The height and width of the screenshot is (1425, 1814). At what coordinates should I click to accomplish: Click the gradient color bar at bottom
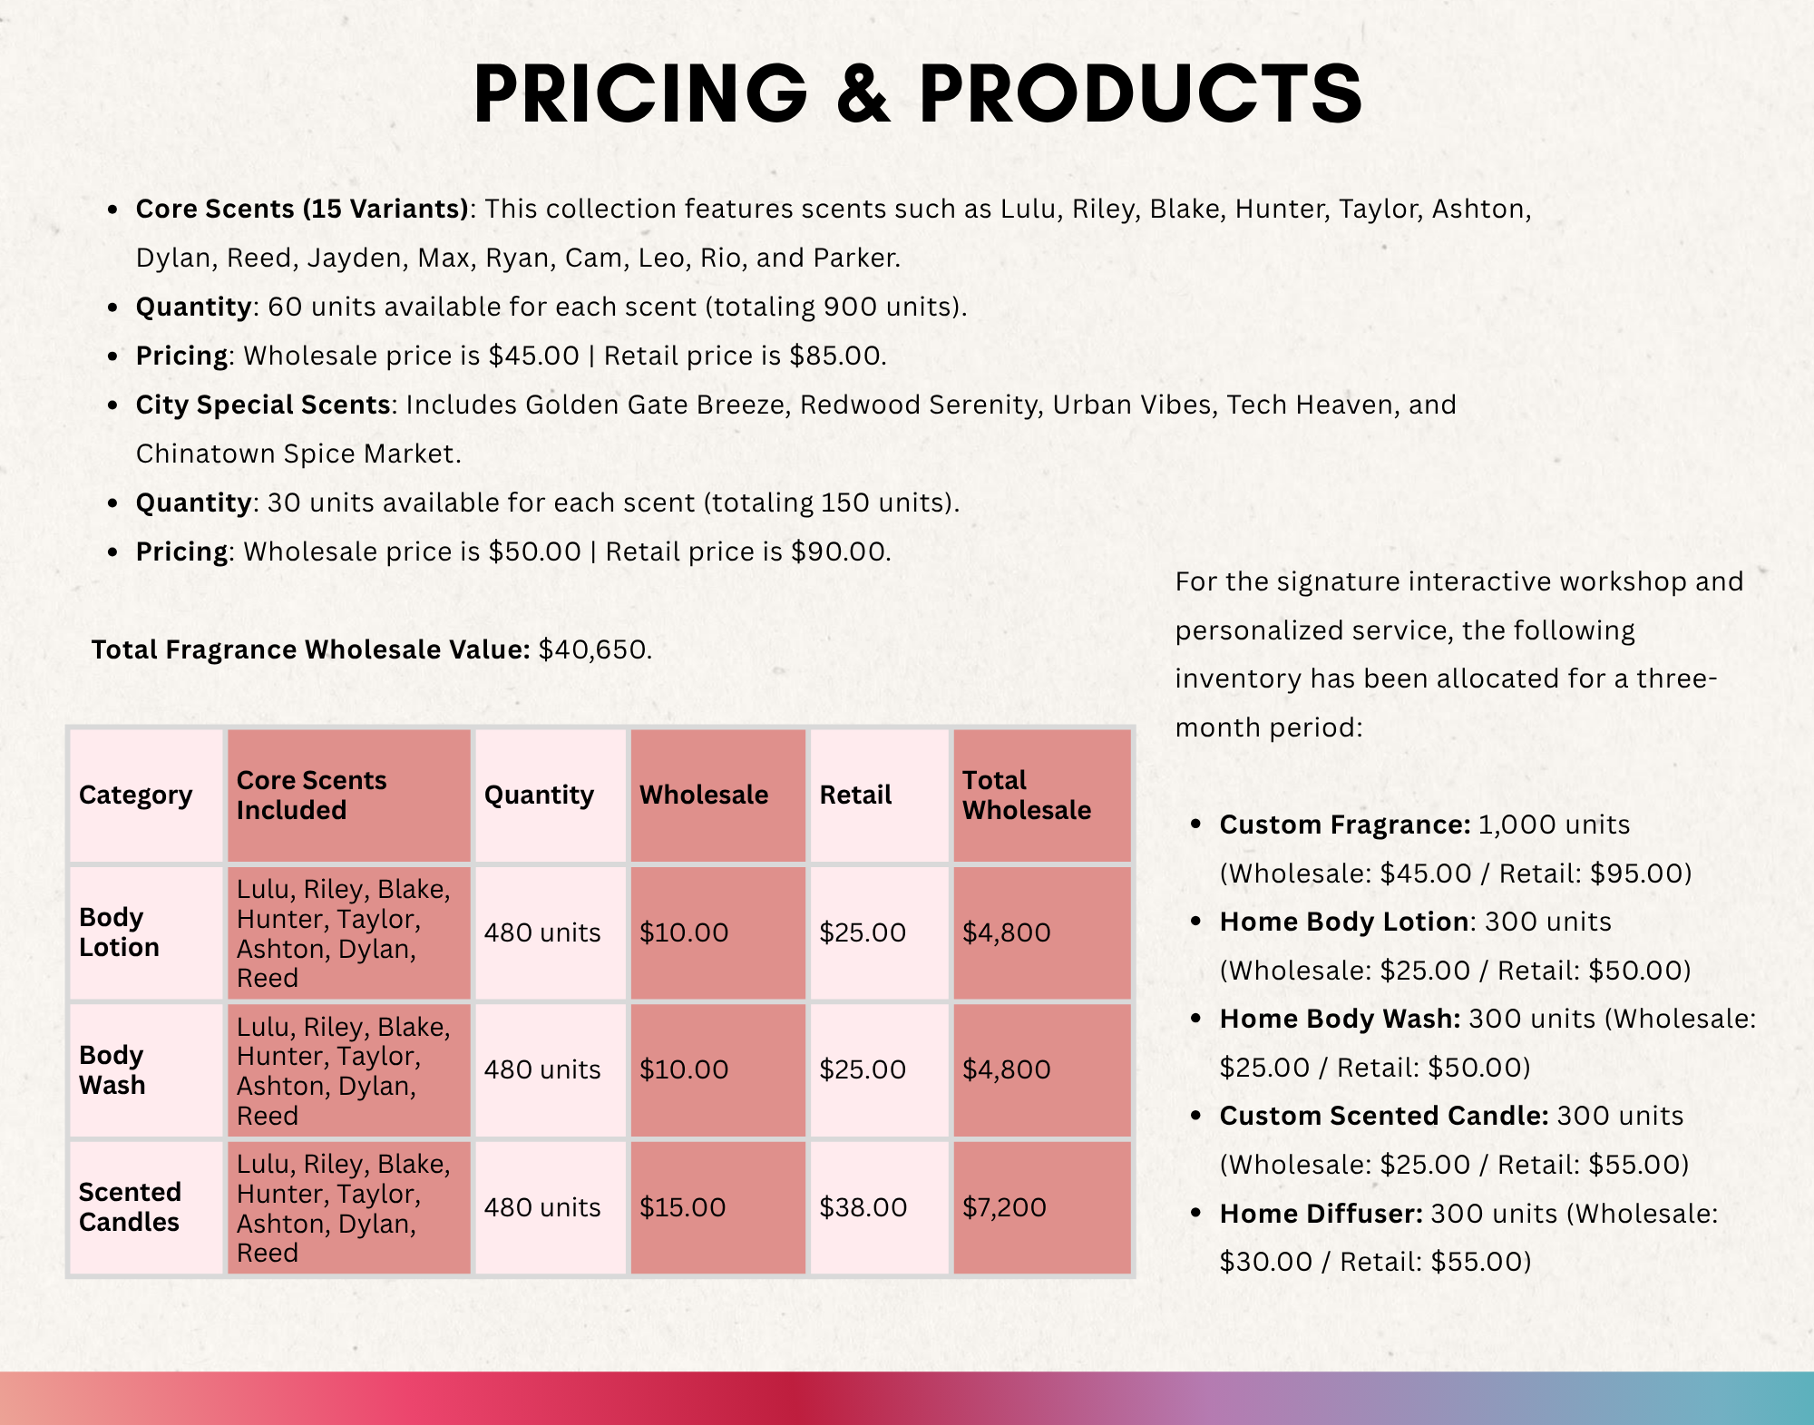pyautogui.click(x=907, y=1398)
